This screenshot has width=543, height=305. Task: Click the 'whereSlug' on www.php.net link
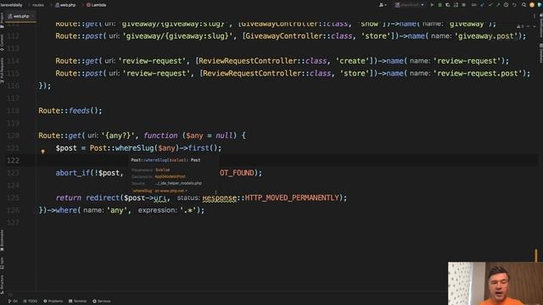(160, 191)
